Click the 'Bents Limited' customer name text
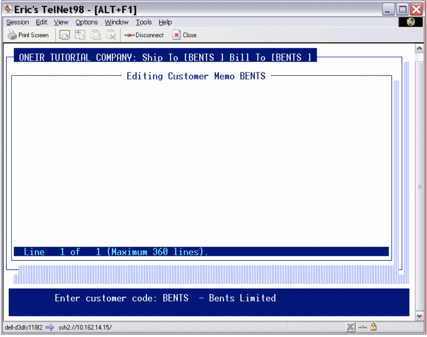The image size is (427, 337). tap(242, 298)
